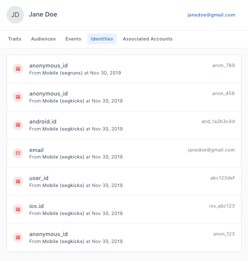Screen dimensions: 248x261
Task: Click the abc123def user_id value
Action: click(x=222, y=178)
